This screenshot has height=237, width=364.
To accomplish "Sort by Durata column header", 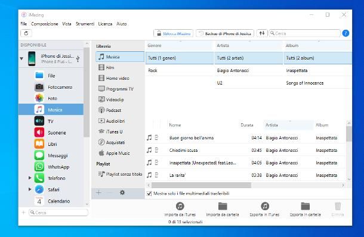I will tap(247, 125).
